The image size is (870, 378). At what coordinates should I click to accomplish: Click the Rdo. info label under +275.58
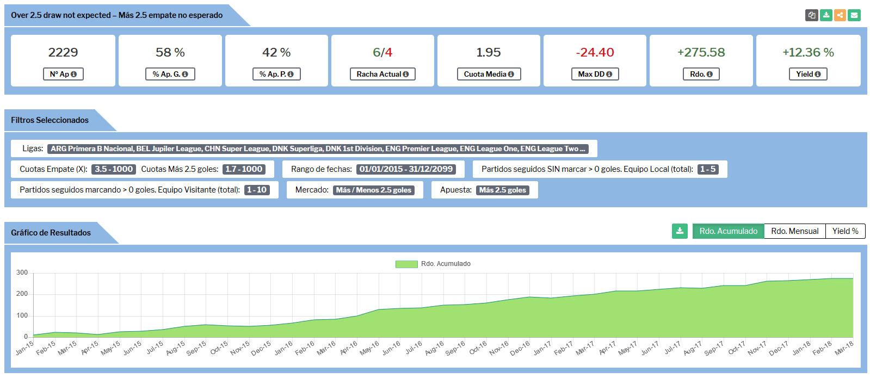(x=701, y=74)
